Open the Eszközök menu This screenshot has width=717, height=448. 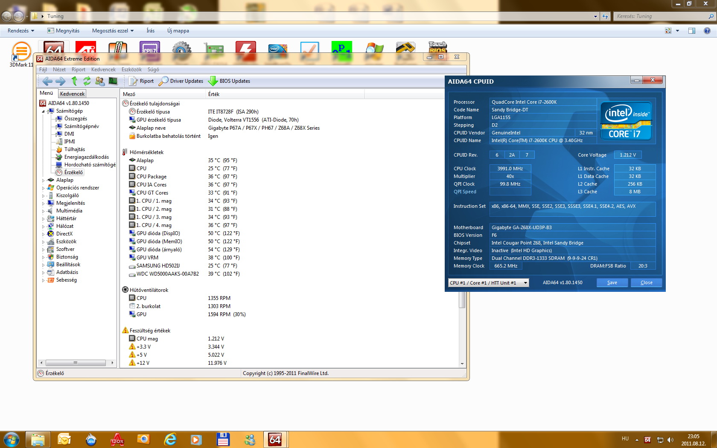click(131, 70)
